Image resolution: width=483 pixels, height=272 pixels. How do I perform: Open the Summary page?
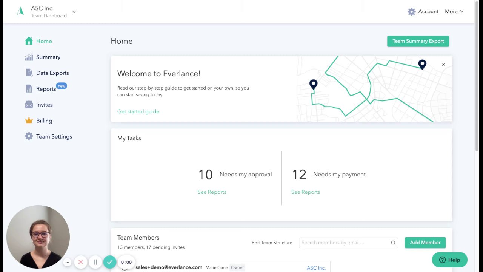coord(48,57)
